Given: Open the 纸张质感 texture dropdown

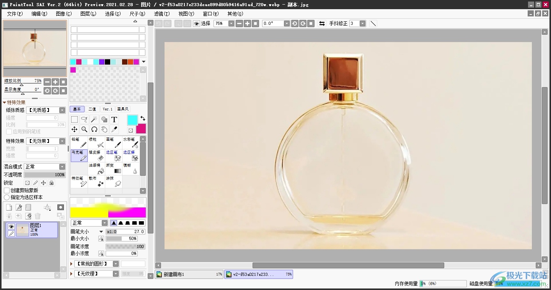Looking at the screenshot, I should [x=46, y=110].
